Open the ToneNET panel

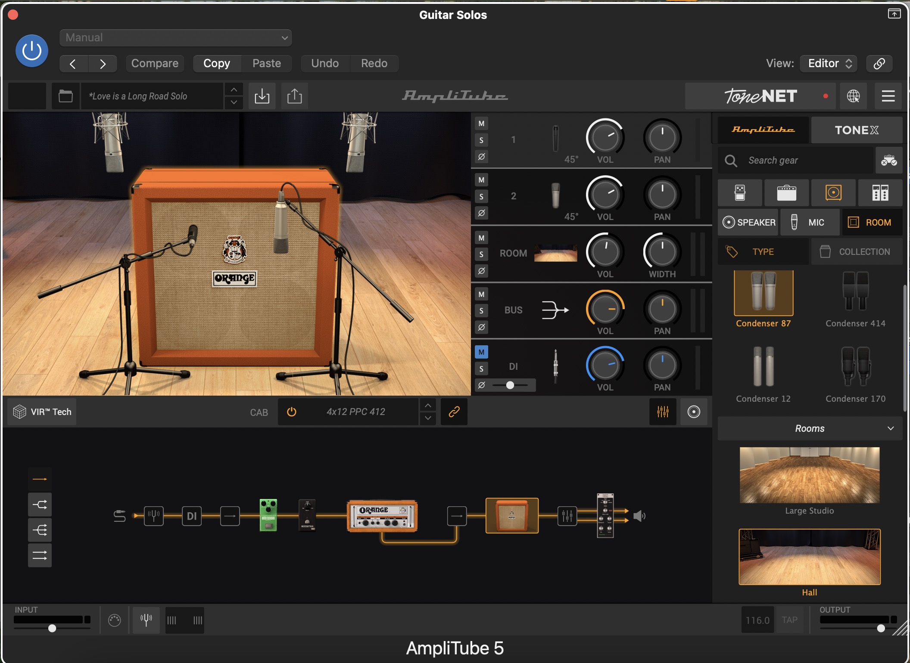point(761,96)
